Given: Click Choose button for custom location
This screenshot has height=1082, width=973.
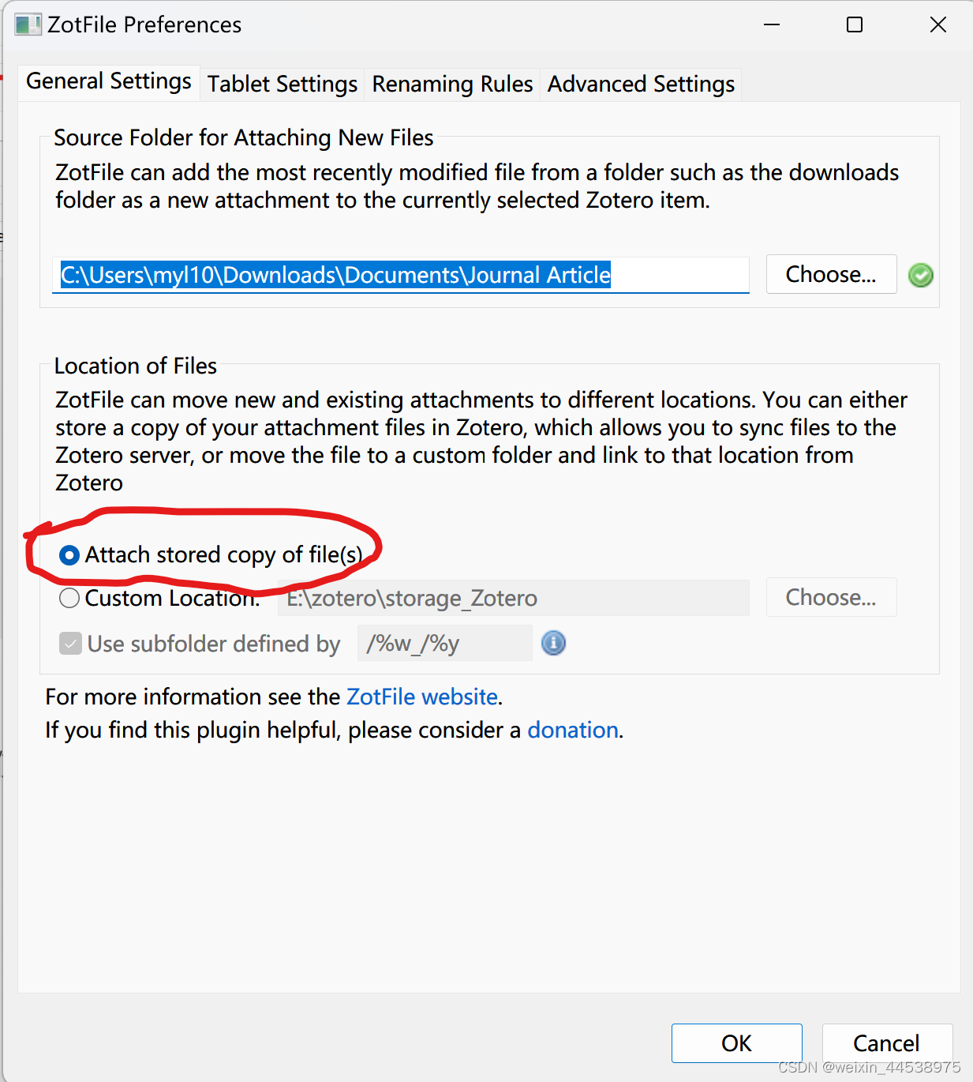Looking at the screenshot, I should pos(831,597).
